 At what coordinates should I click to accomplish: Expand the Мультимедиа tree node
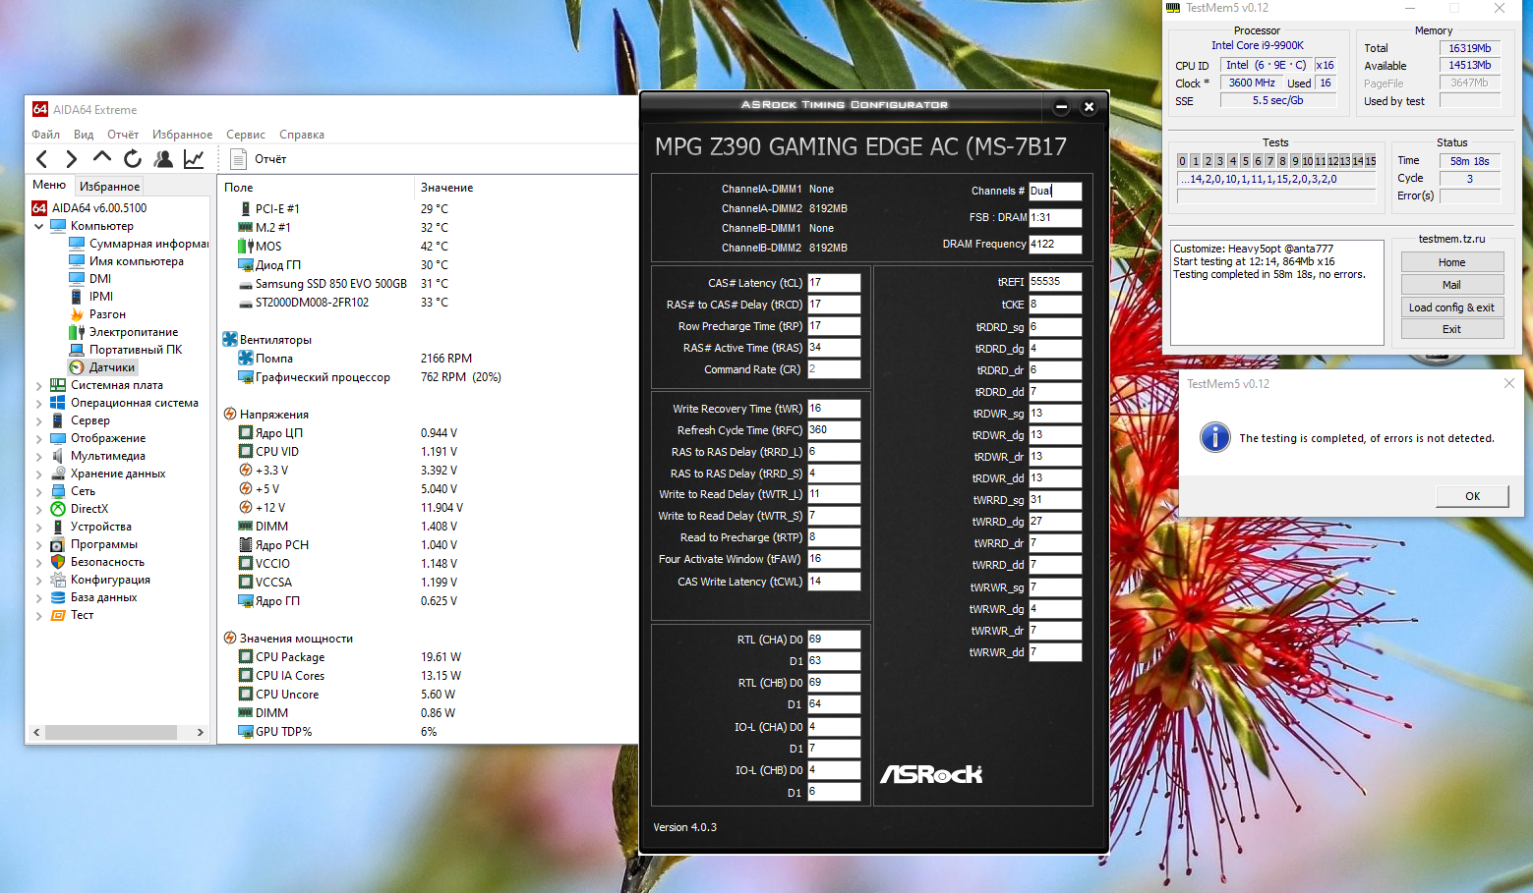39,456
